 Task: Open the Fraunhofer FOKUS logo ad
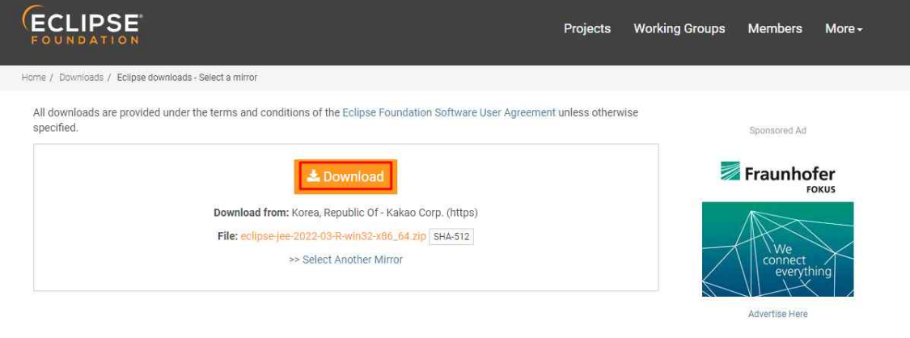point(777,177)
